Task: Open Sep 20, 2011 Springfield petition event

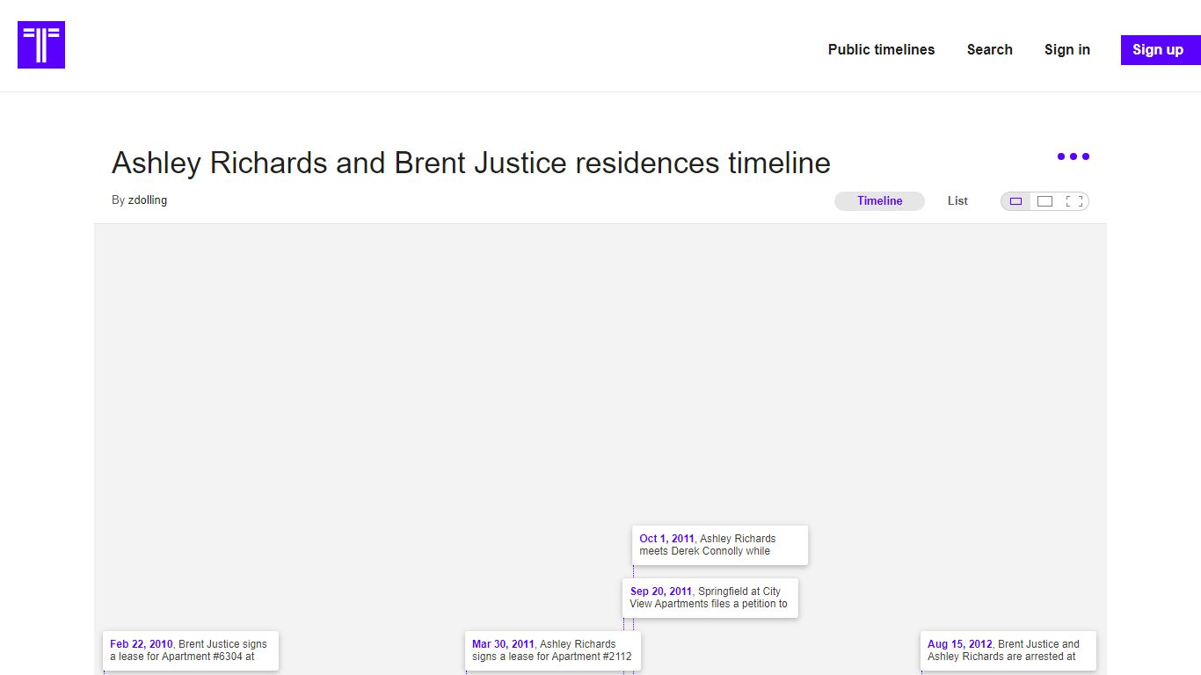Action: pos(710,598)
